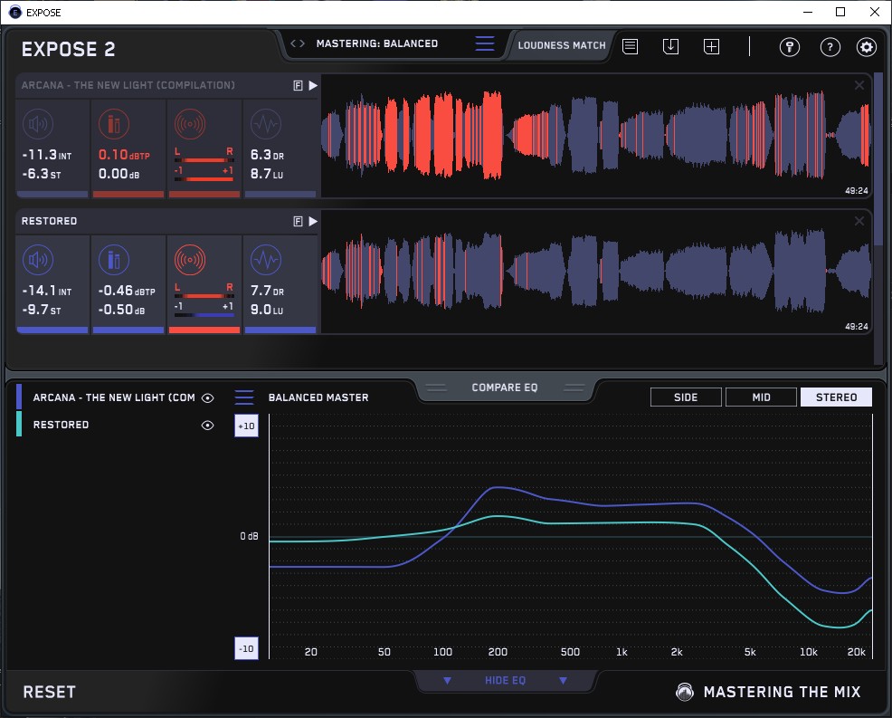The width and height of the screenshot is (892, 718).
Task: Click Arcana 6.3 DR value
Action: point(268,155)
